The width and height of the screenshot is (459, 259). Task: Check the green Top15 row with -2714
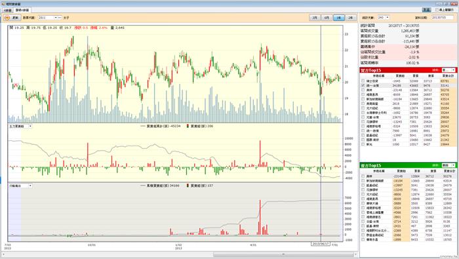click(363, 222)
